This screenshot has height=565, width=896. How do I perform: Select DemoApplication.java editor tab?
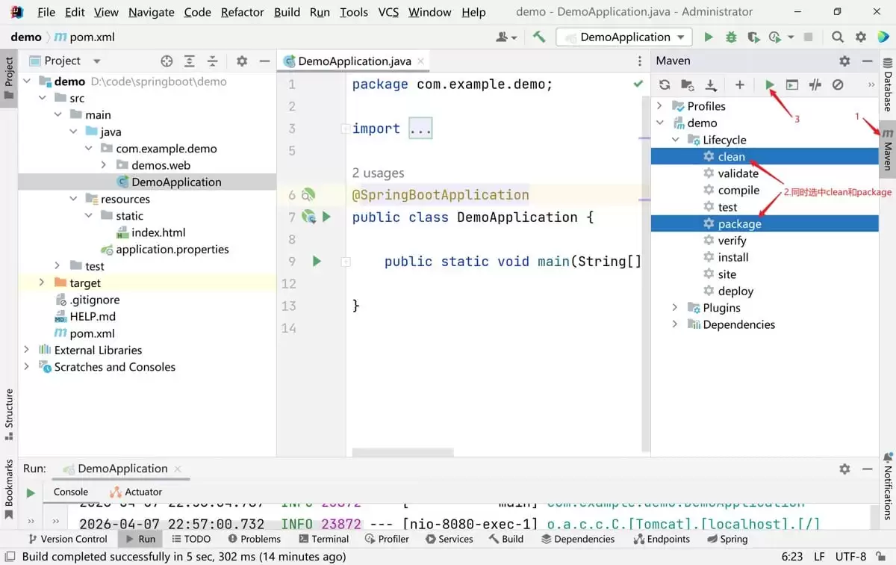tap(354, 61)
